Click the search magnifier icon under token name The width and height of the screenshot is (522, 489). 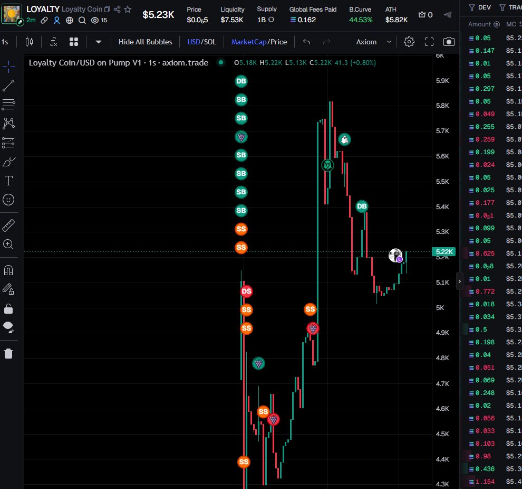(82, 21)
